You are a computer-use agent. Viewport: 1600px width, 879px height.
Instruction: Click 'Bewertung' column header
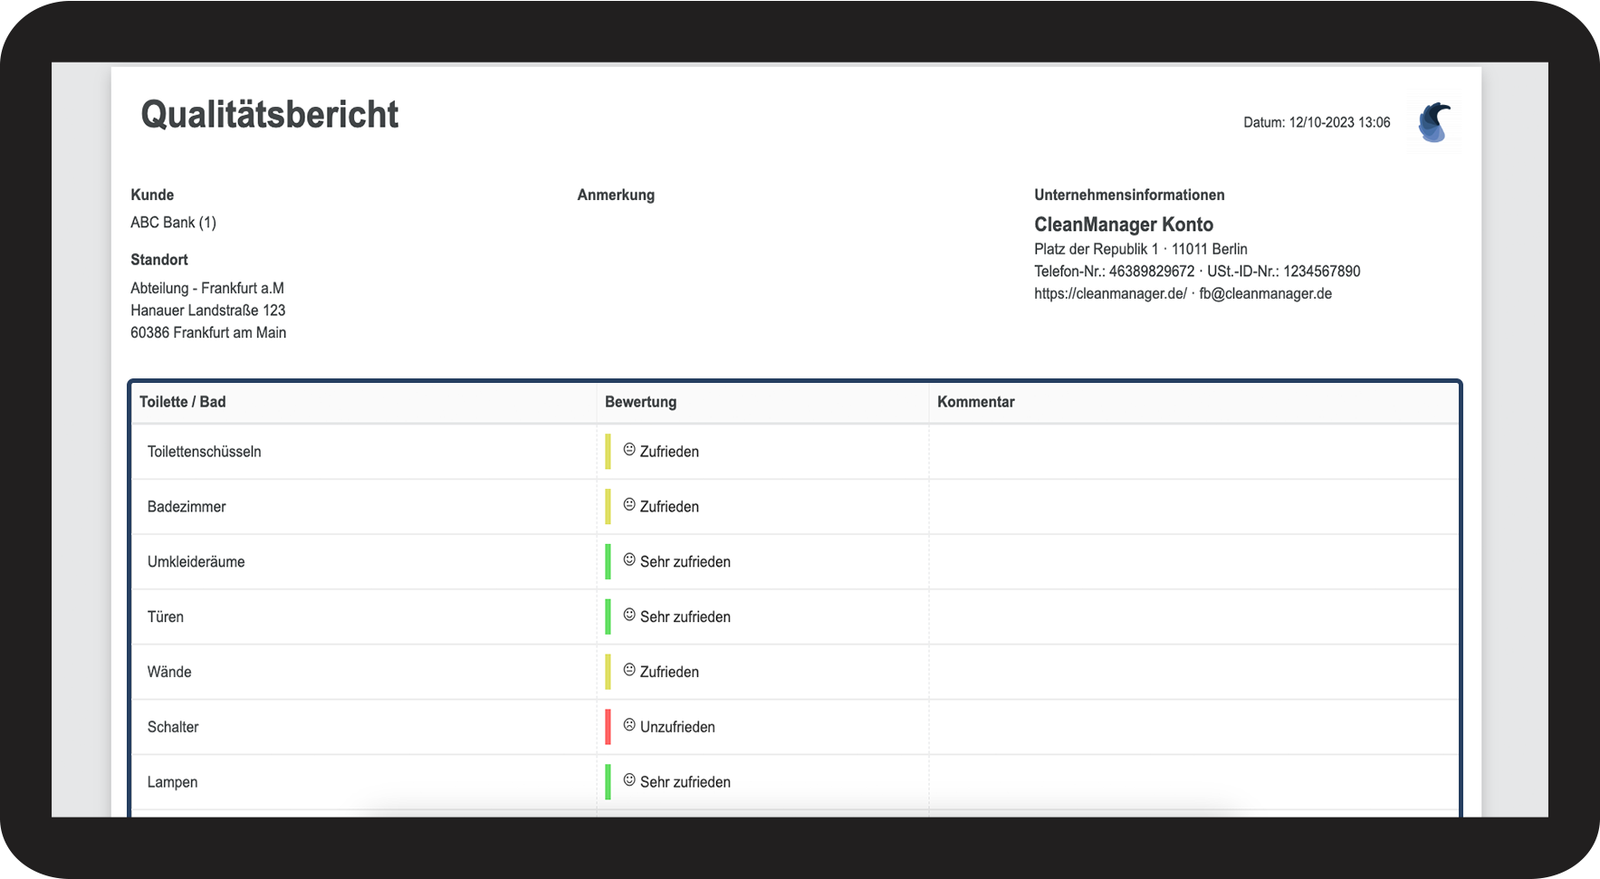pos(641,402)
